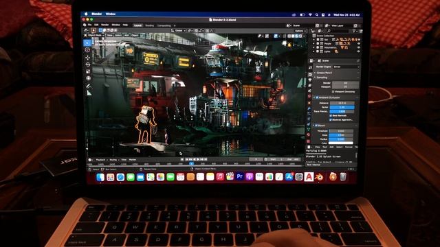
Task: Open Music app from the Dock
Action: 220,176
